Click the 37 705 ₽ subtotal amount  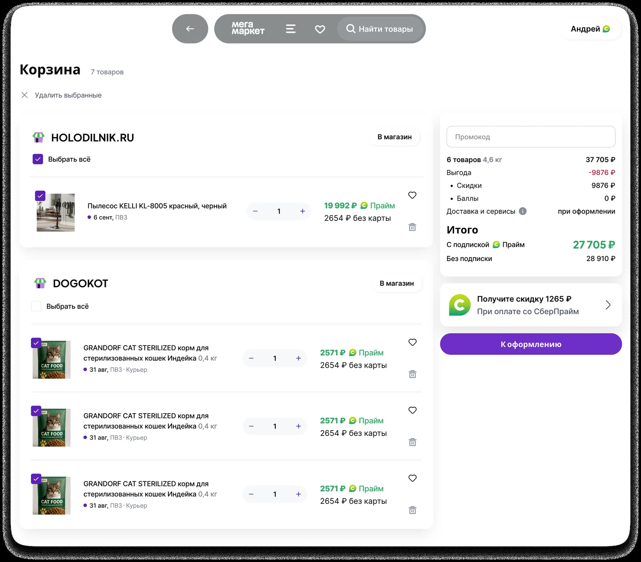tap(600, 160)
